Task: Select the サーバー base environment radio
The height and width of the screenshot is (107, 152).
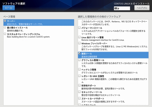Action: click(5, 21)
